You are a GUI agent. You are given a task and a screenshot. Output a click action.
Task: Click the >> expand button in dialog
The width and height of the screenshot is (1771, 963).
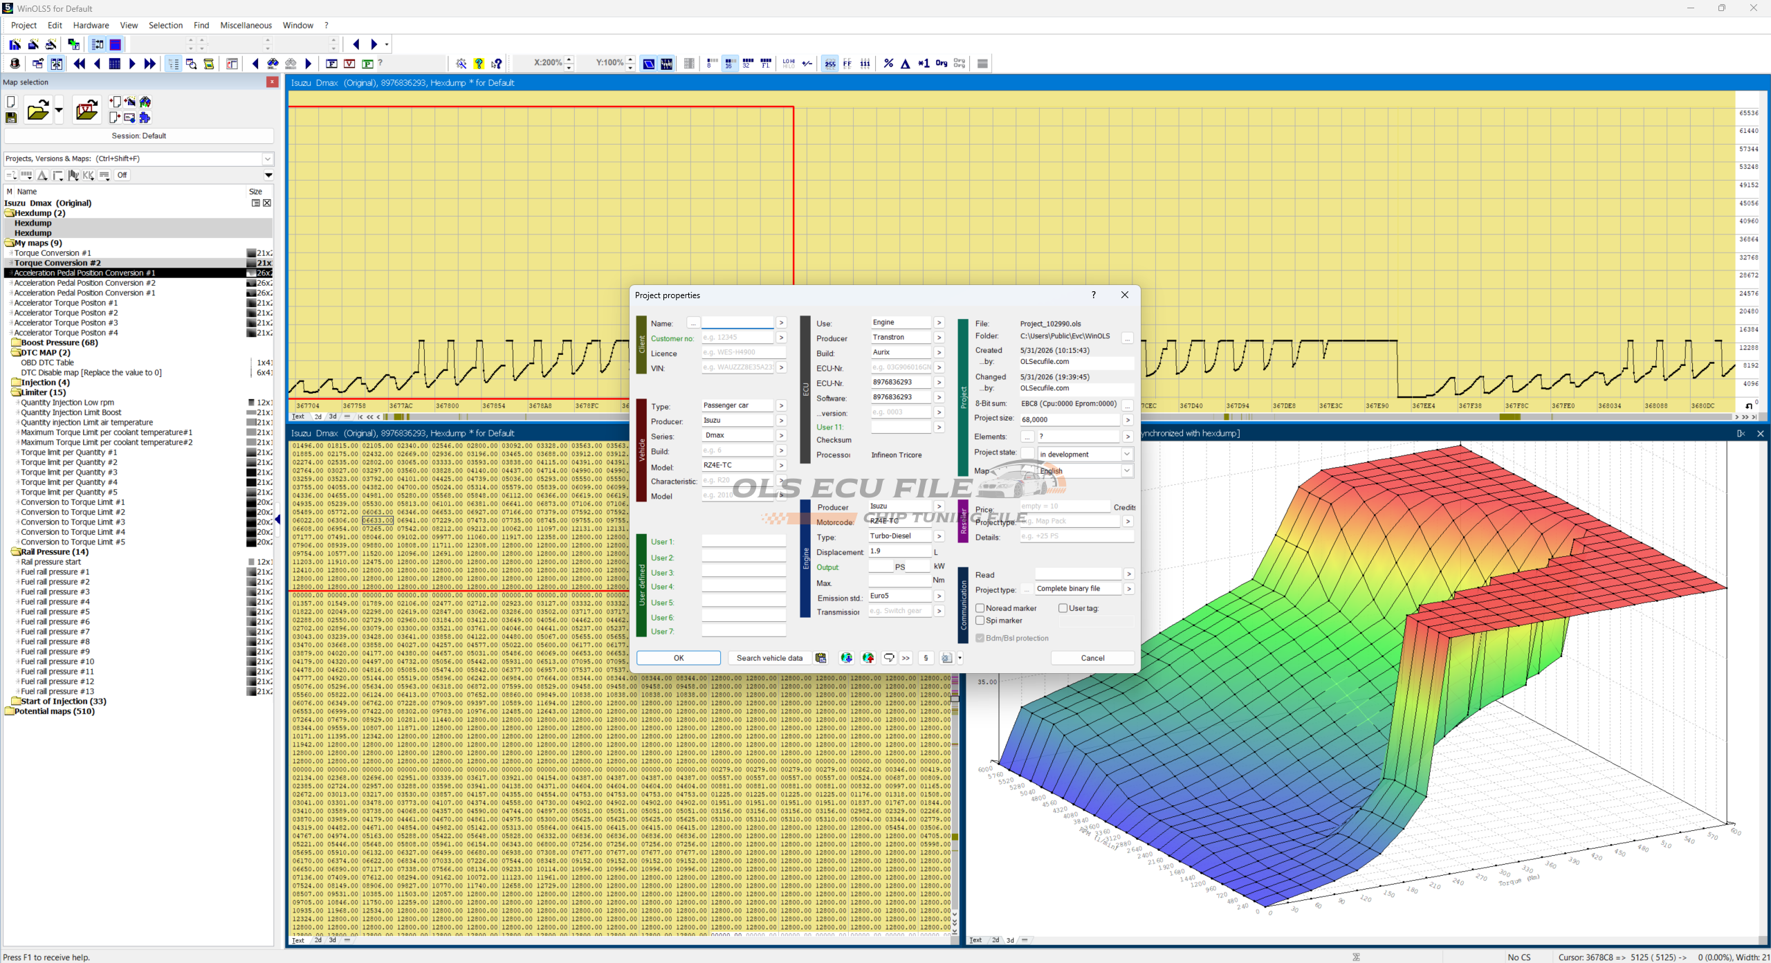click(906, 658)
